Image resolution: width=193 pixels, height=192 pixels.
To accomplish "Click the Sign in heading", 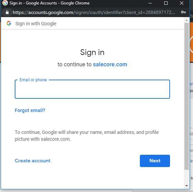I will pos(92,52).
